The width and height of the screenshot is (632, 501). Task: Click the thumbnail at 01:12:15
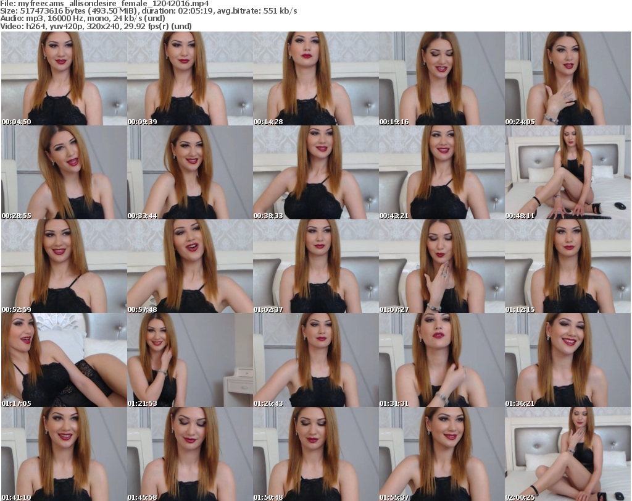pos(568,267)
